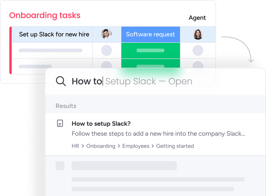Click the Results section heading
Viewport: 266px width, 196px height.
[66, 106]
